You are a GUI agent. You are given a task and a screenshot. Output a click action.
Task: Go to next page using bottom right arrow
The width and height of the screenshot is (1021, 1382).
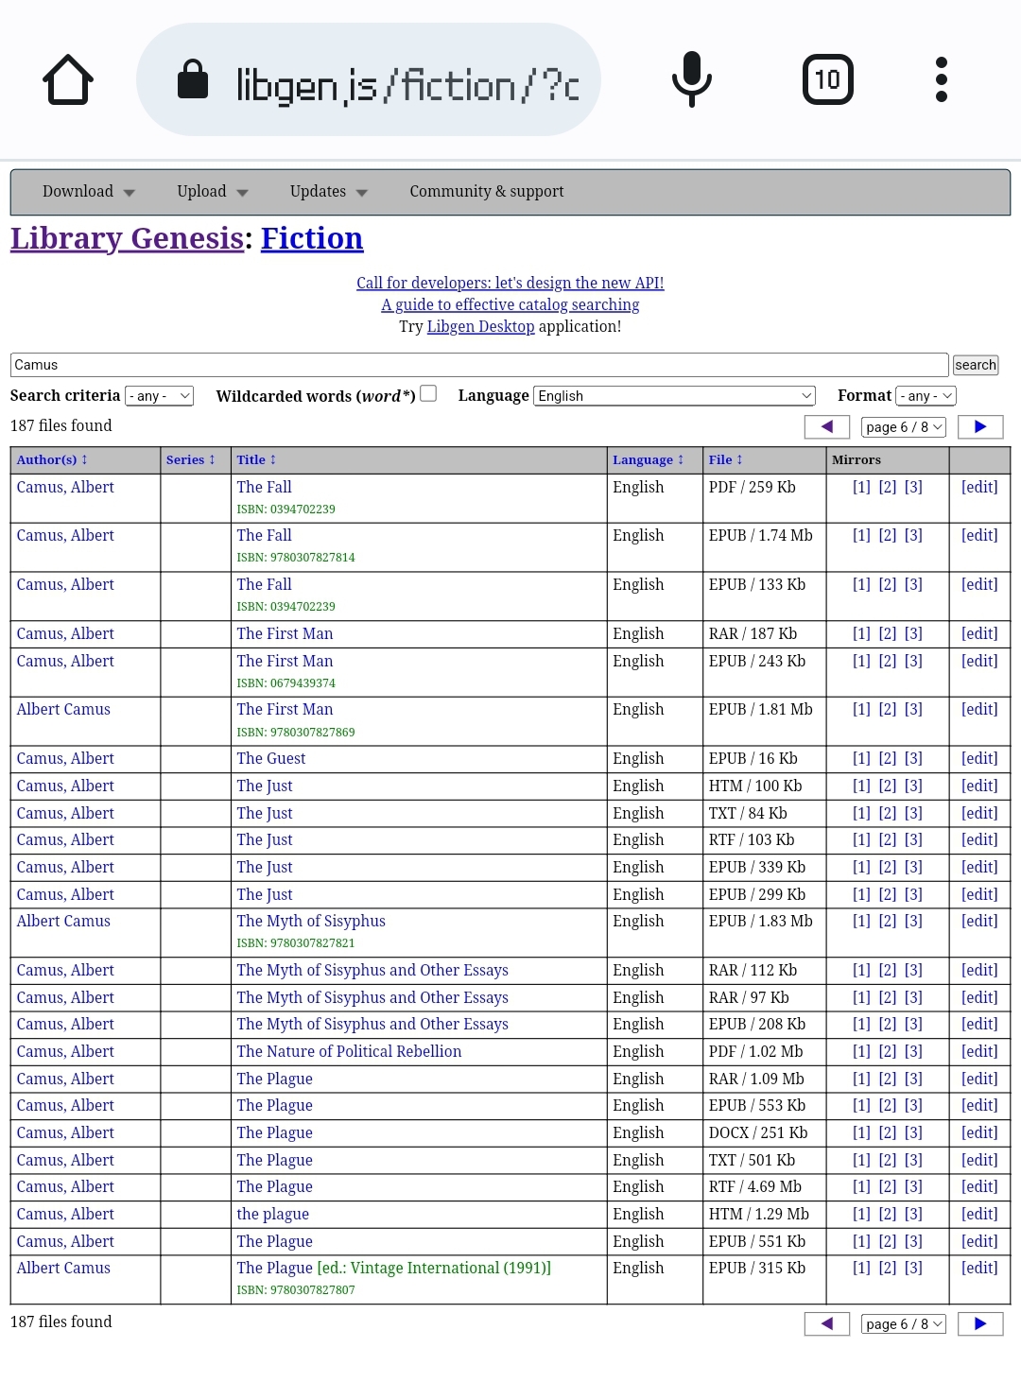[x=980, y=1324]
